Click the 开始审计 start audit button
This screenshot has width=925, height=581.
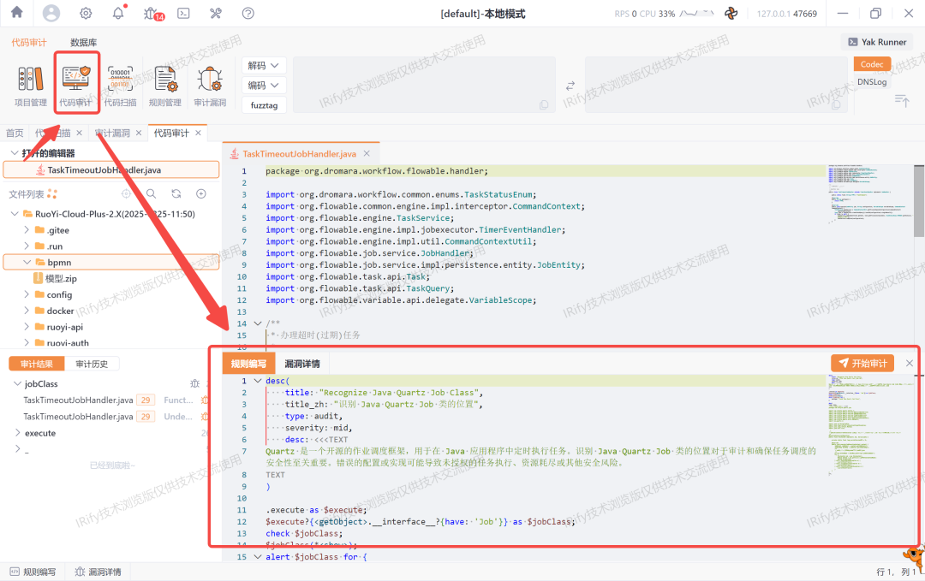[x=862, y=363]
